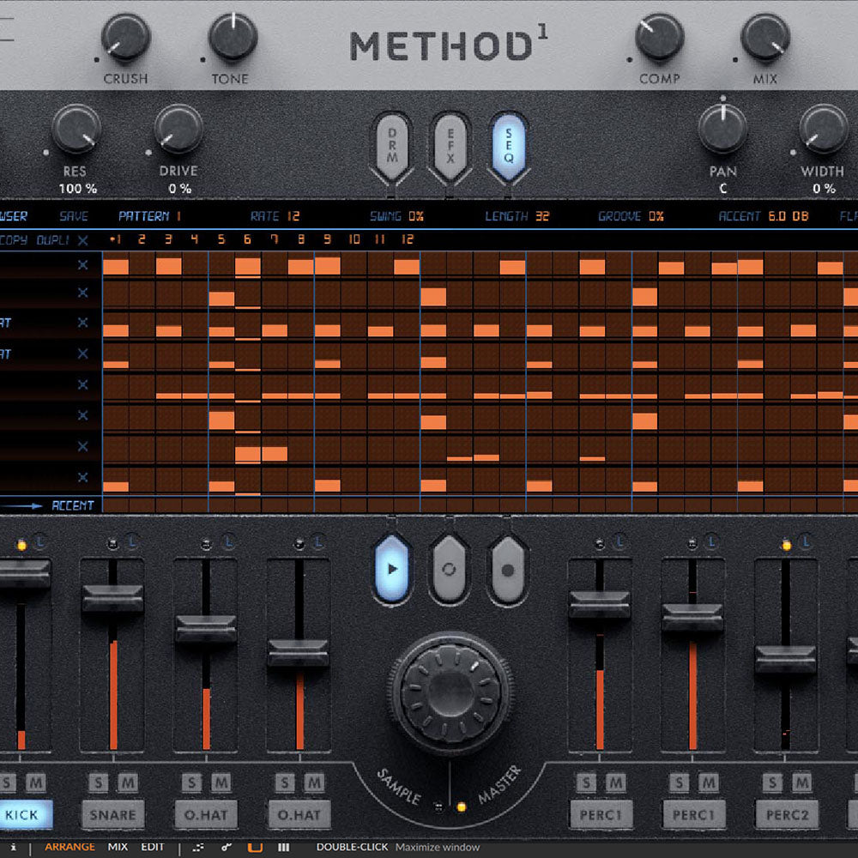858x858 pixels.
Task: Click the small Sample mode icon under the dial
Action: [x=438, y=807]
